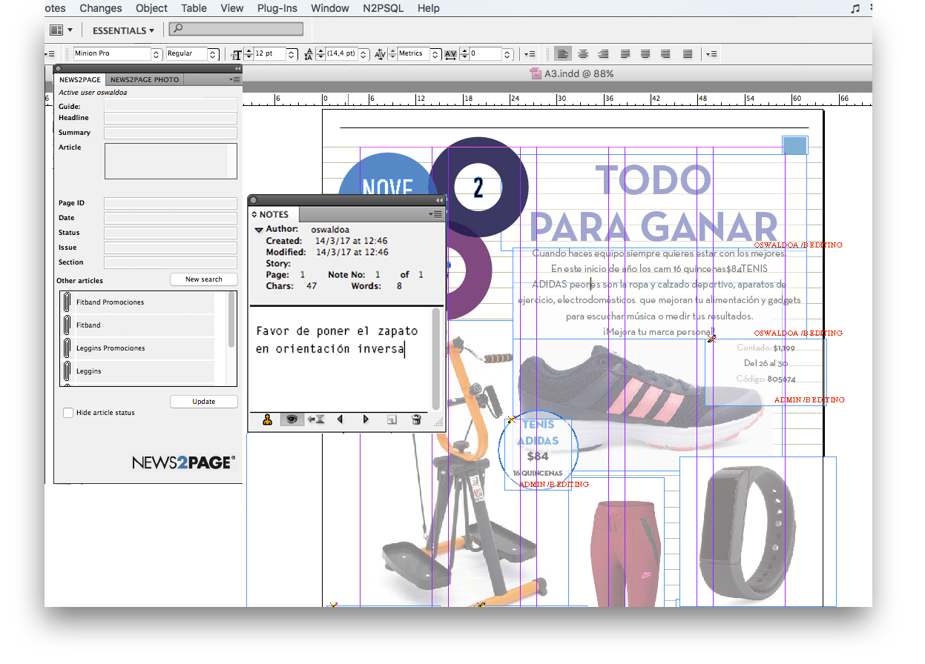Click the kerning icon

[x=380, y=54]
